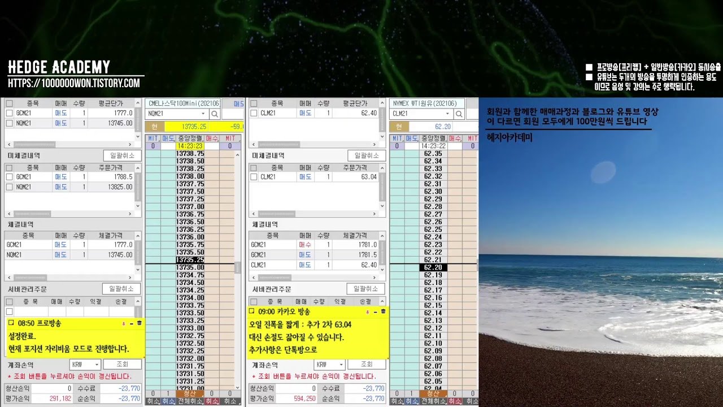Viewport: 723px width, 407px height.
Task: Click the up arrow of the left 미체결내역 list scrollbar
Action: (138, 168)
